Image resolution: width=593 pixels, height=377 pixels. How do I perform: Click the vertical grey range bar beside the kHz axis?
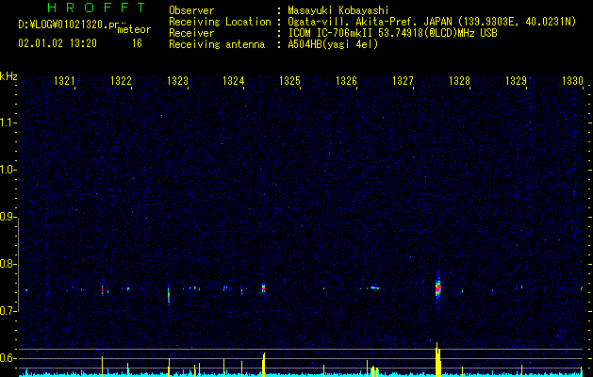(x=19, y=265)
